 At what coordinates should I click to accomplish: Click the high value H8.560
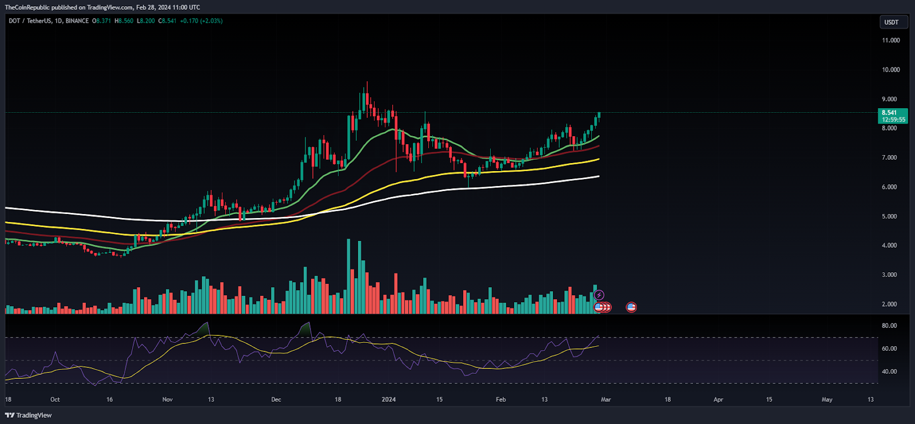(x=124, y=21)
